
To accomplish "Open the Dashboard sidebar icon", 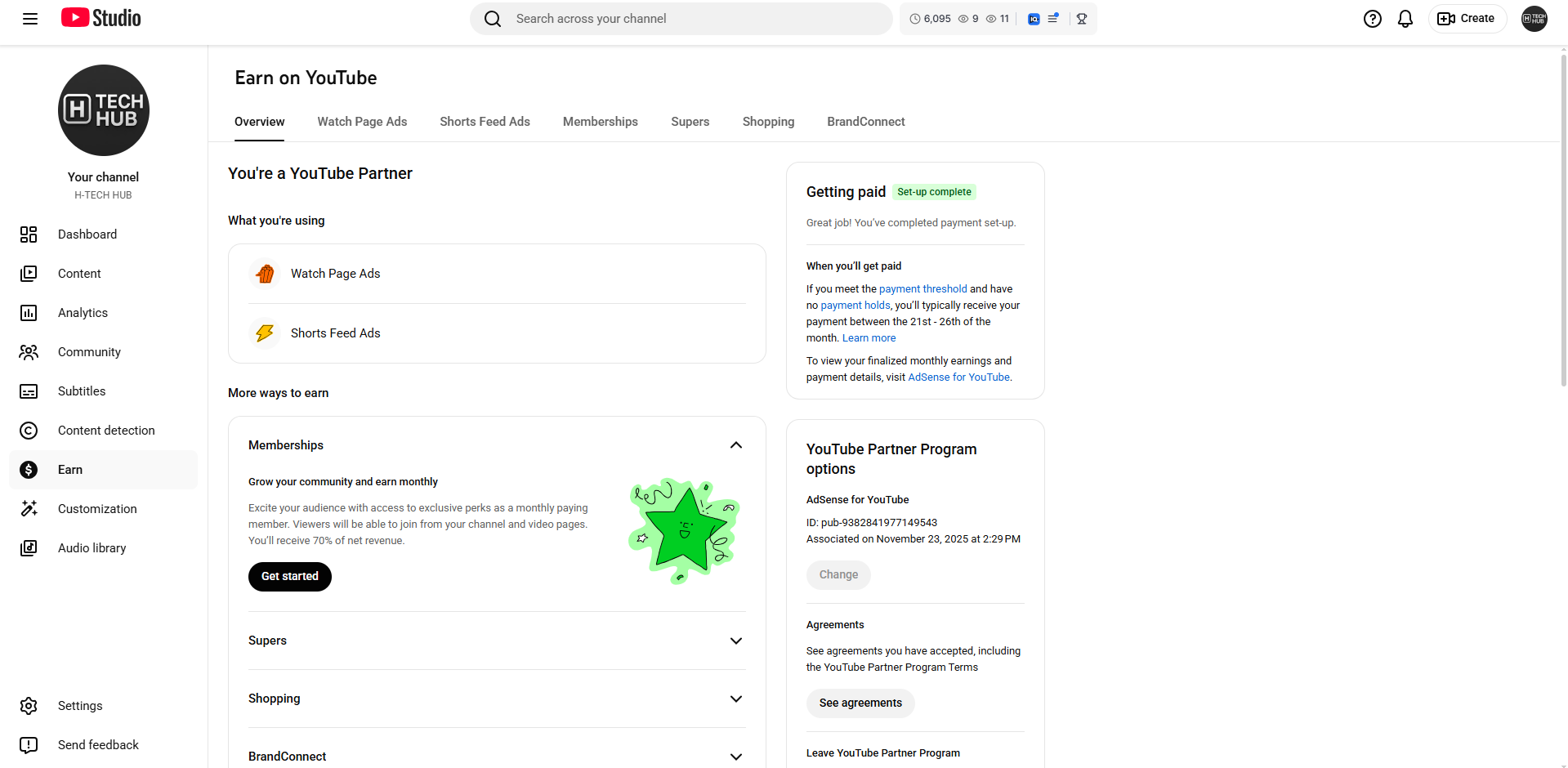I will click(x=29, y=234).
